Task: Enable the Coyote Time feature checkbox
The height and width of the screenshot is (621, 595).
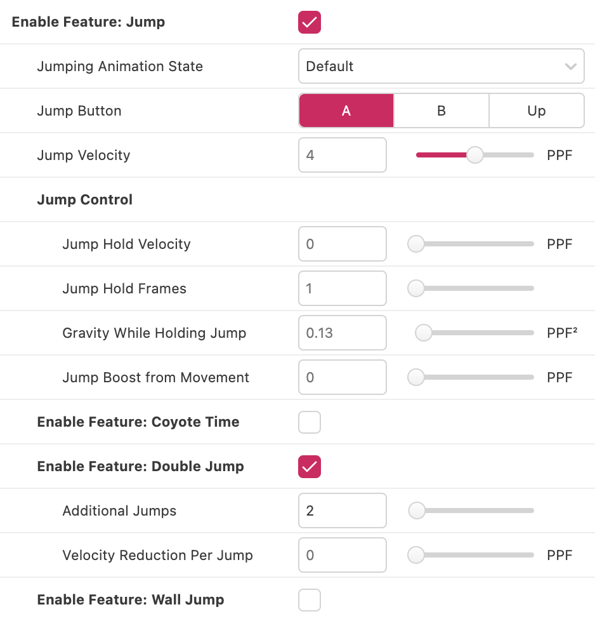Action: (x=310, y=422)
